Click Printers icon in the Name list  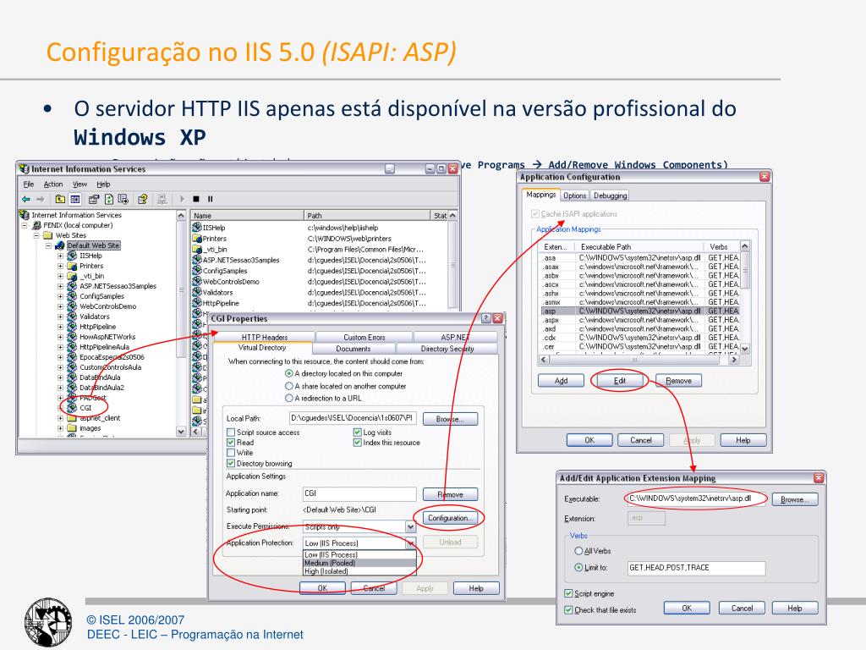tap(196, 239)
